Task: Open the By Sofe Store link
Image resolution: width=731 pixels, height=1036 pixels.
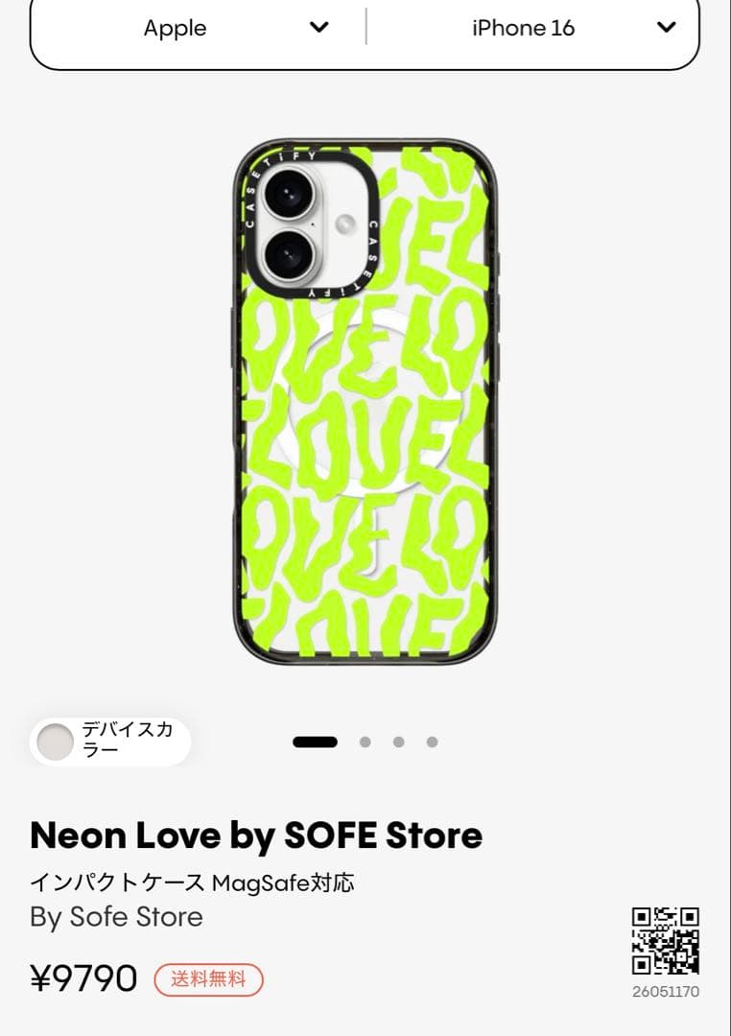Action: (116, 916)
